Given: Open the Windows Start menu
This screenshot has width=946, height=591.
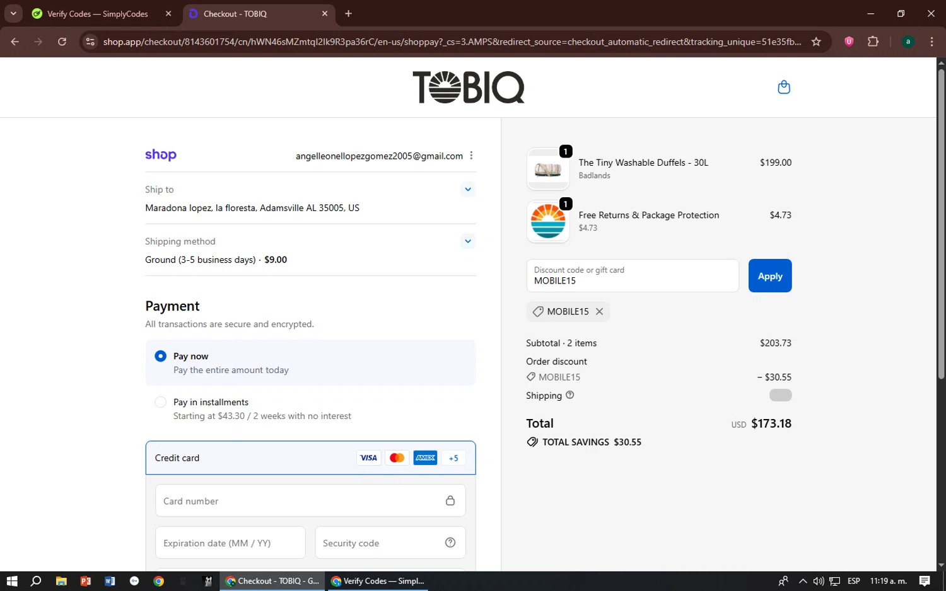Looking at the screenshot, I should tap(12, 581).
